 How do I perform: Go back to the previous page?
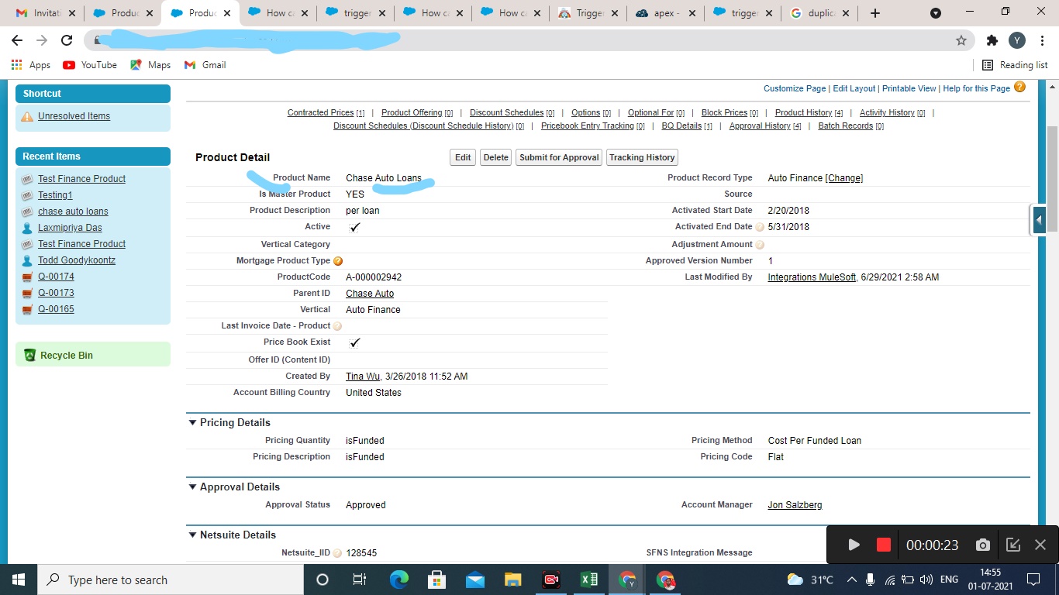(x=17, y=40)
